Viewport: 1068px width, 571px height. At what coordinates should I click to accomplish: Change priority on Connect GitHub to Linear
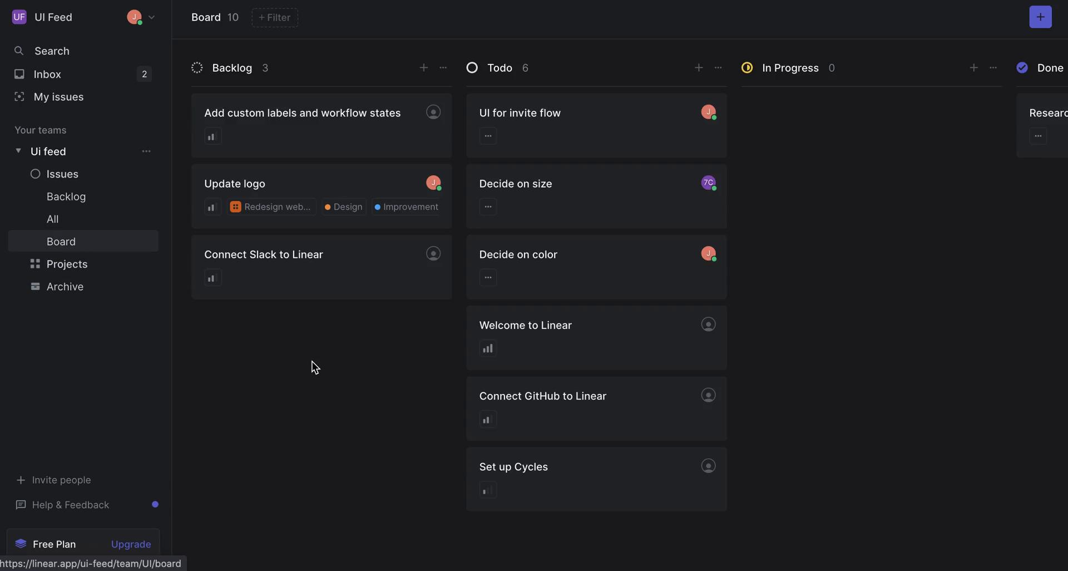pyautogui.click(x=488, y=419)
